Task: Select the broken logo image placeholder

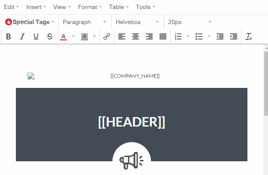Action: pyautogui.click(x=31, y=76)
